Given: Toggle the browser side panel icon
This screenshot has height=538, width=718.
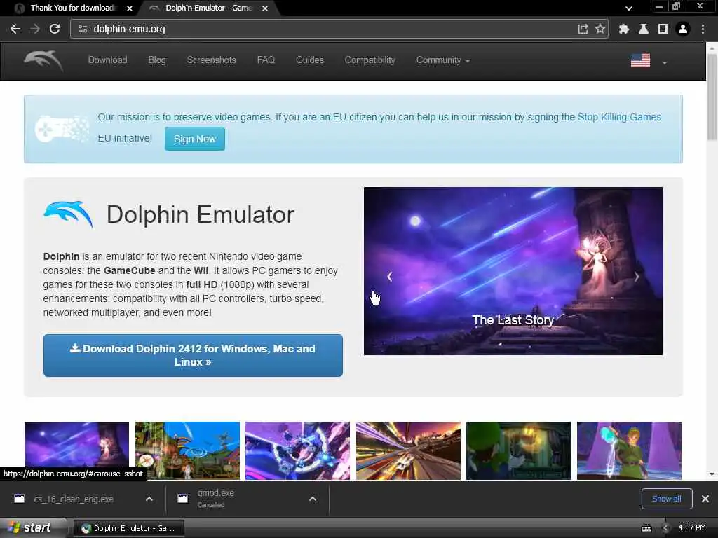Looking at the screenshot, I should click(x=663, y=29).
